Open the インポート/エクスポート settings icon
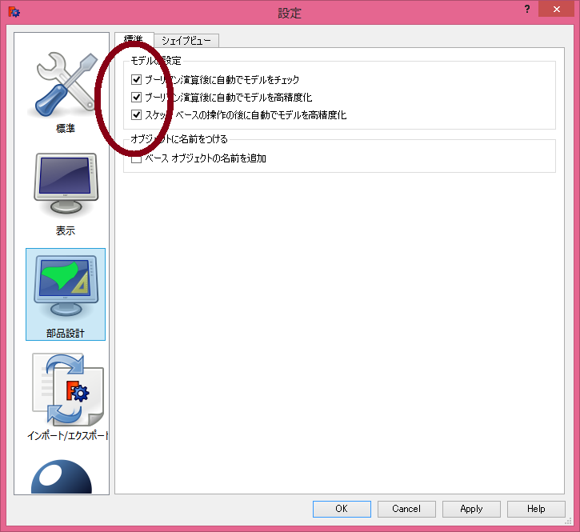580x532 pixels. [67, 397]
